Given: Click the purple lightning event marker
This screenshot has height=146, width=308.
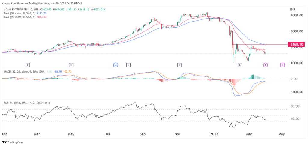Looking at the screenshot, I should (265, 65).
